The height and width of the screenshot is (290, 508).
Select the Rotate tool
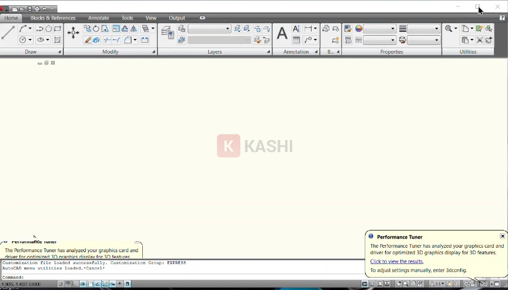tap(96, 29)
